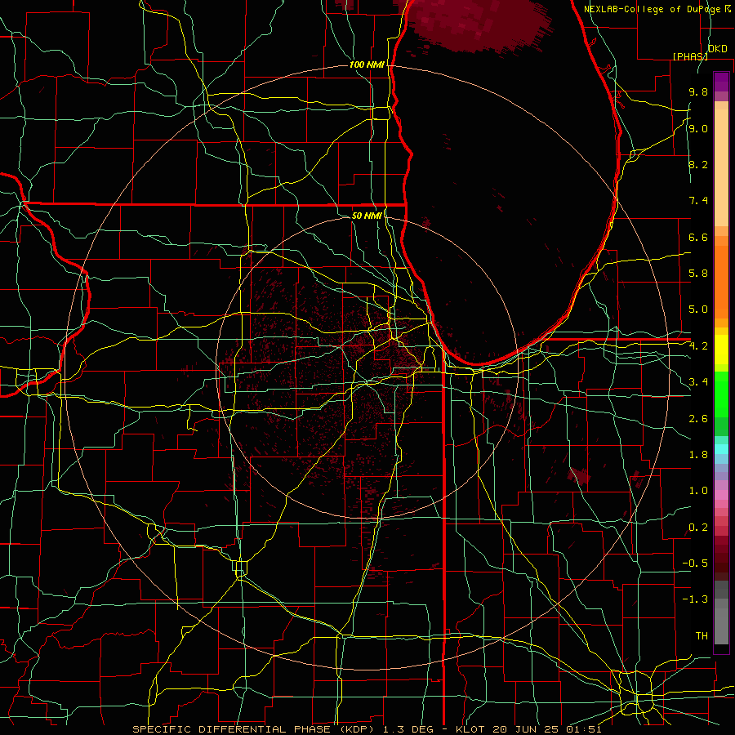Click the "[PHAS]" label above the color scale
735x735 pixels.
(690, 56)
